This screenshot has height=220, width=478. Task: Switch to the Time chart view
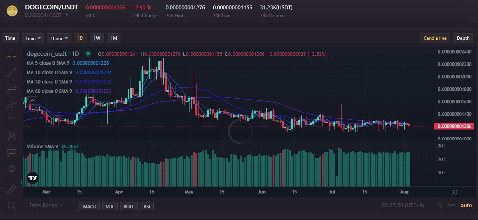(10, 38)
